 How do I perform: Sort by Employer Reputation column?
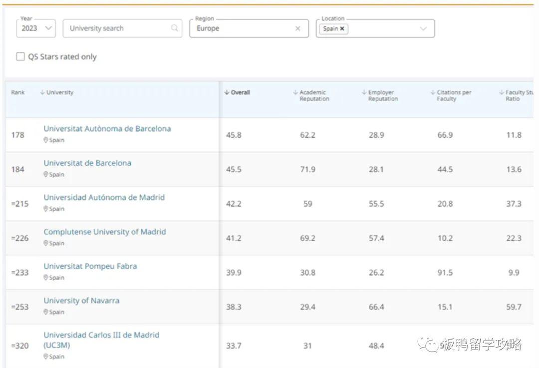tap(382, 95)
